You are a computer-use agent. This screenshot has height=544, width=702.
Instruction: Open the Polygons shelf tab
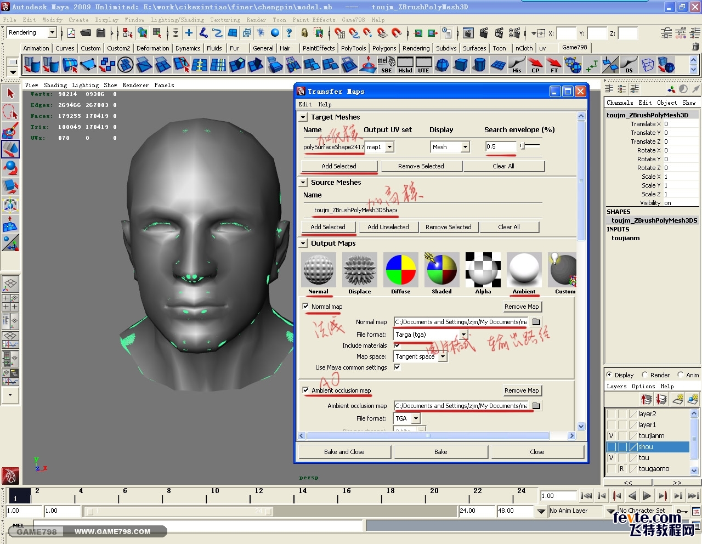pyautogui.click(x=384, y=48)
